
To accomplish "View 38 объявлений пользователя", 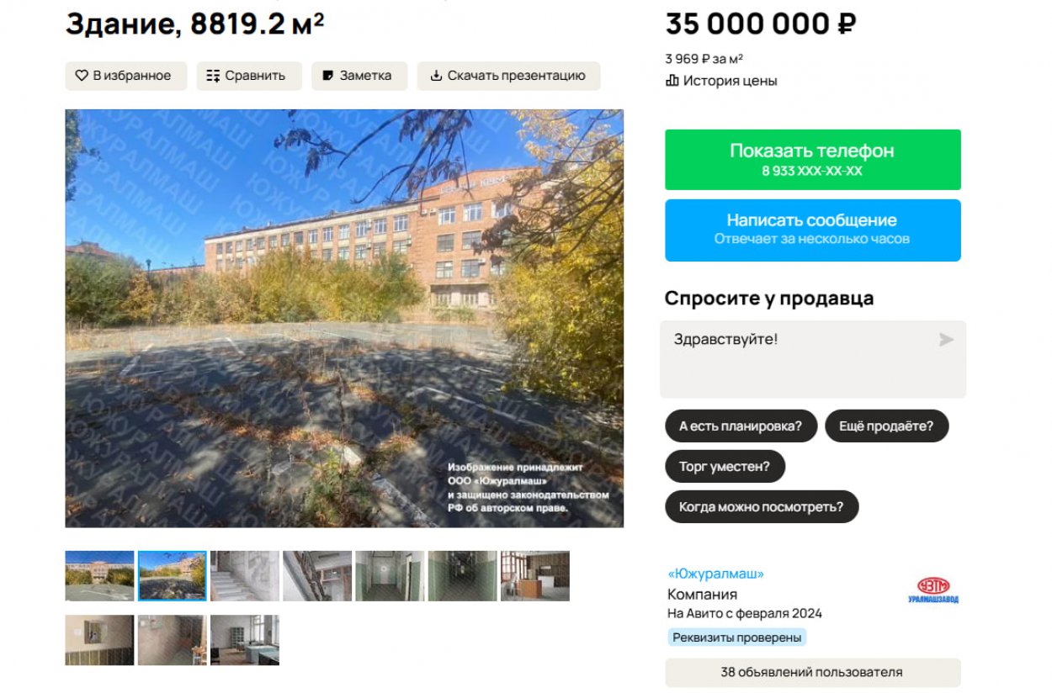I will coord(812,673).
